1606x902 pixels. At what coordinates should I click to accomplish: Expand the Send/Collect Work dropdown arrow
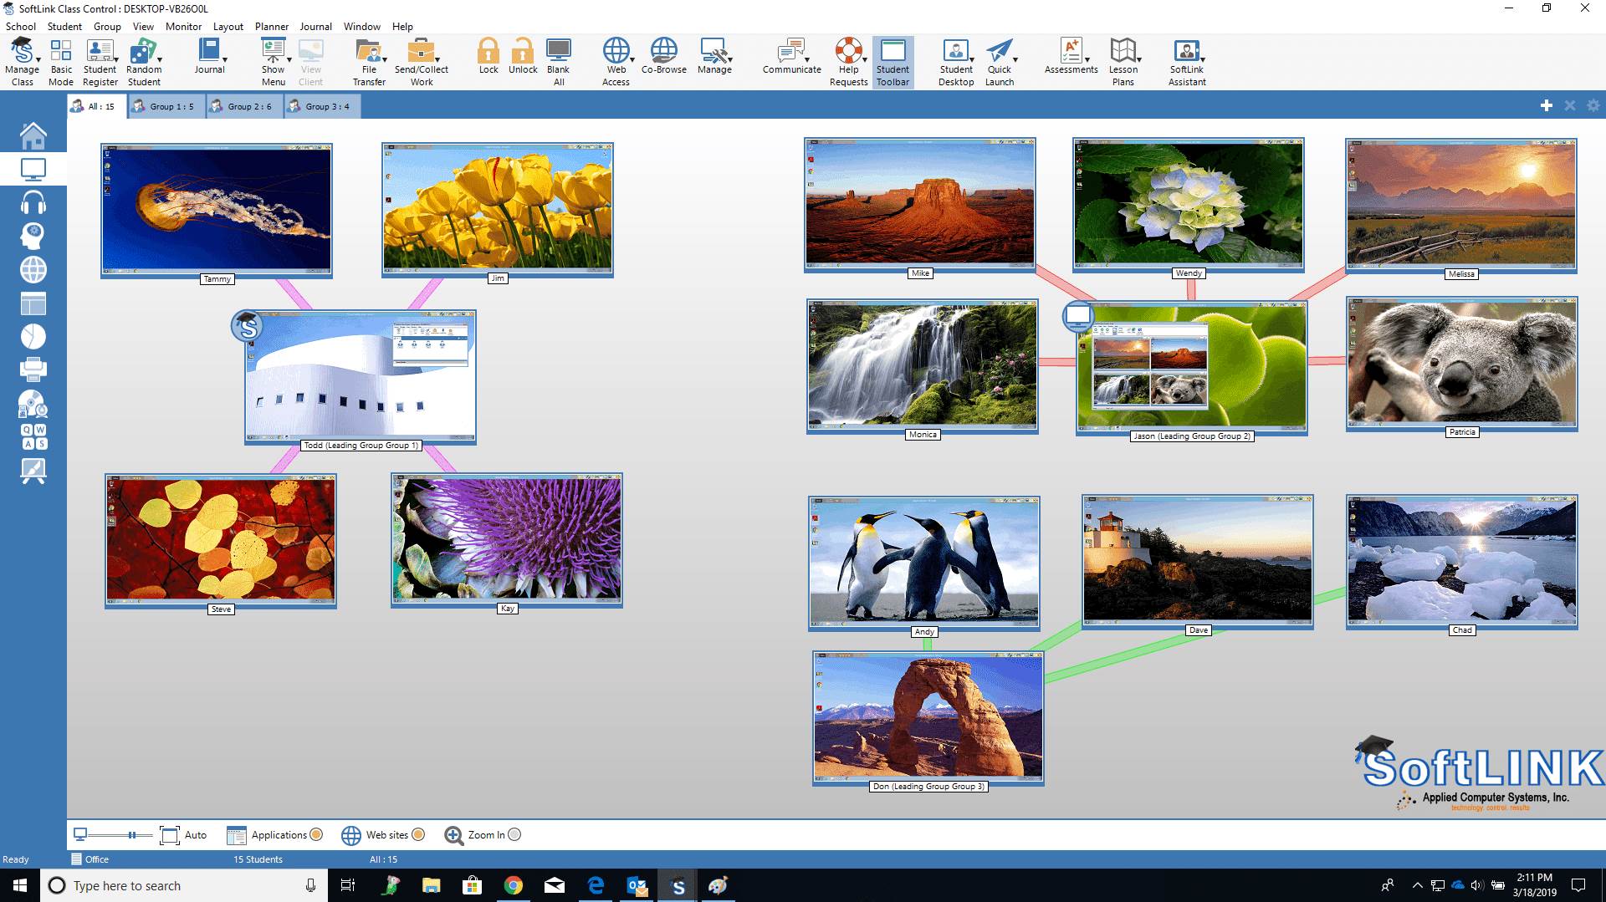pos(437,60)
